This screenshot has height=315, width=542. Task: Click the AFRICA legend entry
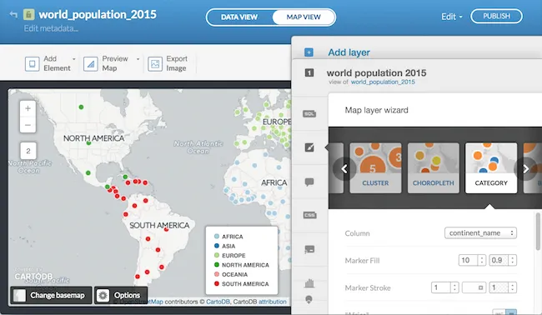click(x=228, y=237)
